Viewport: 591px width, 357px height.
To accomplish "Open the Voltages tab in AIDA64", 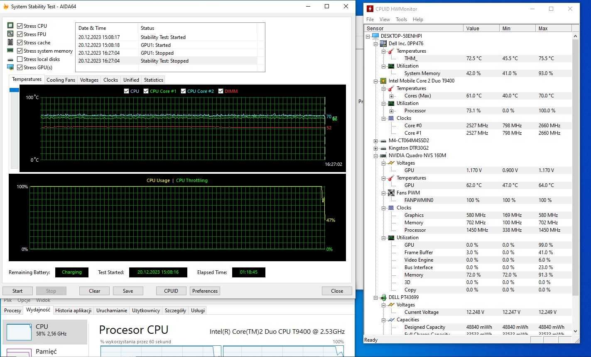I will tap(89, 80).
